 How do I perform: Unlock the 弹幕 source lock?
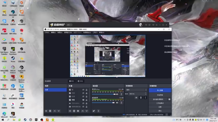(86, 100)
